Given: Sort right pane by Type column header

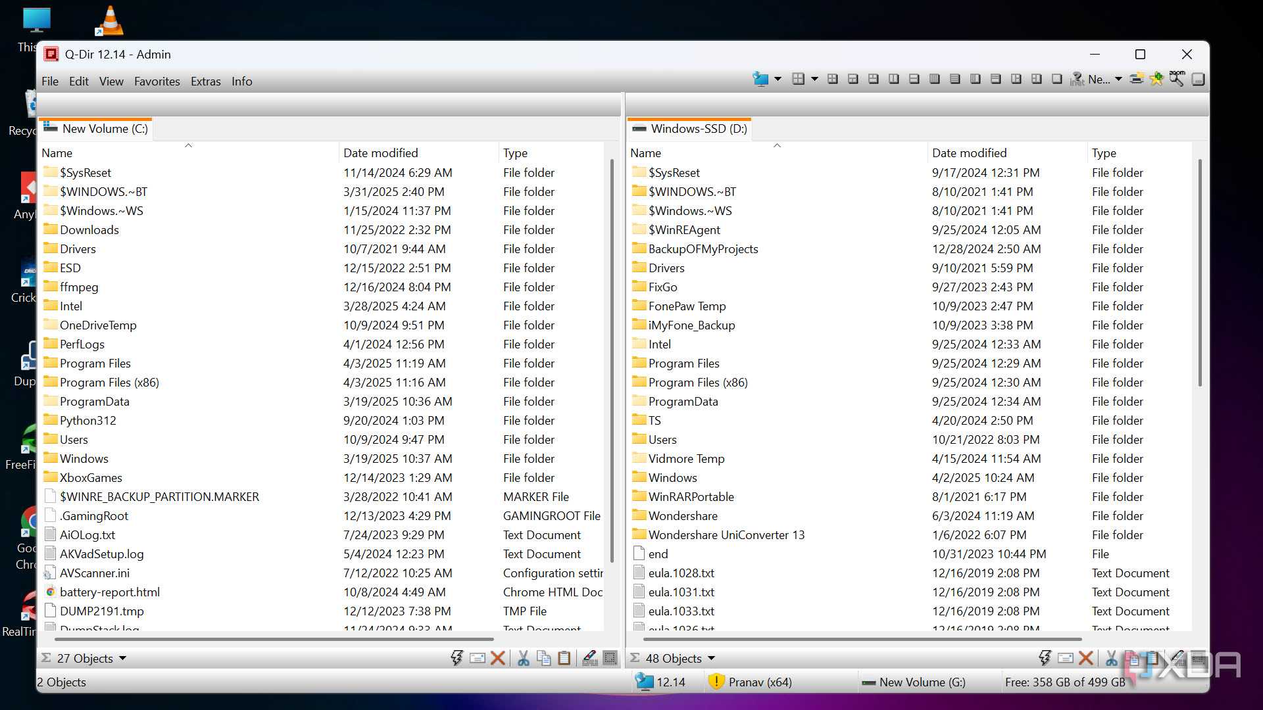Looking at the screenshot, I should 1139,153.
